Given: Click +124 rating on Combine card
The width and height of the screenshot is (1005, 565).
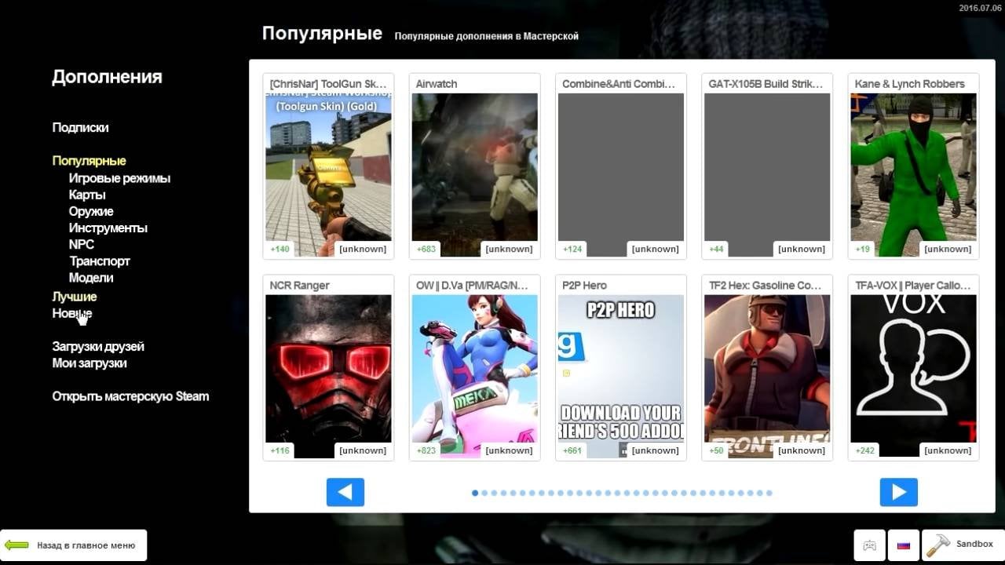Looking at the screenshot, I should click(x=572, y=249).
